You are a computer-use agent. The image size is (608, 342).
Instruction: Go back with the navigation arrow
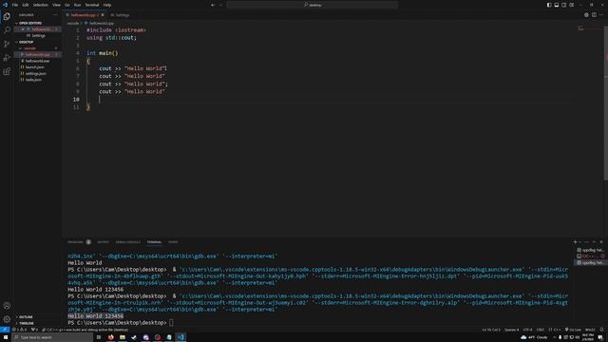tap(213, 5)
